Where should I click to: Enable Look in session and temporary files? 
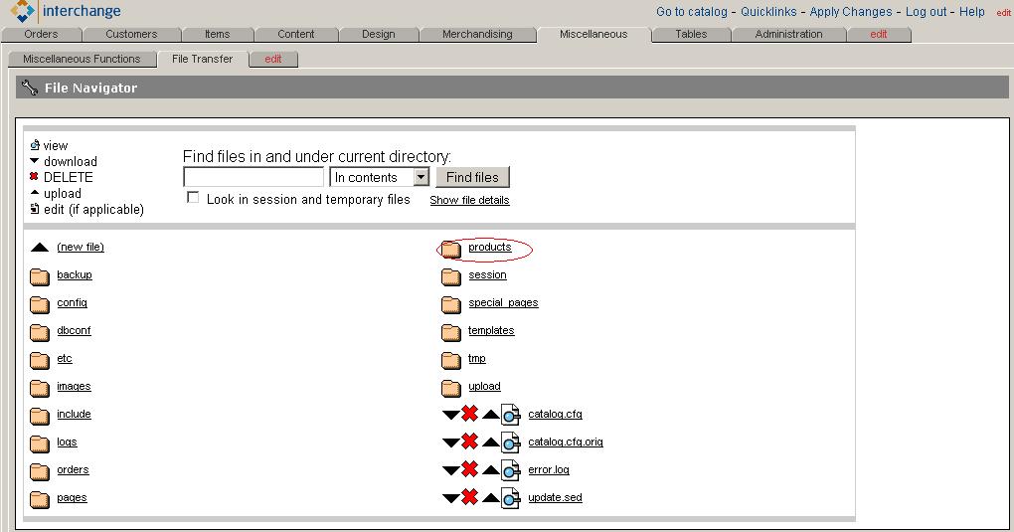coord(193,198)
